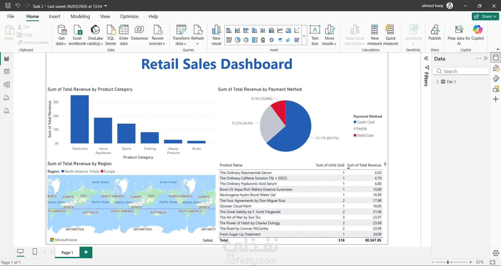Click Enter data in the ribbon
Screen dimensions: 501x266
[x=124, y=35]
